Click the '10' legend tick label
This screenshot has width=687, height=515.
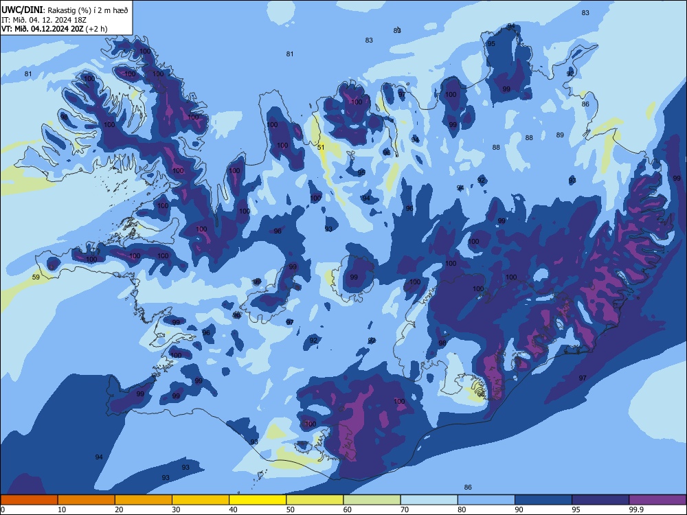[x=62, y=510]
